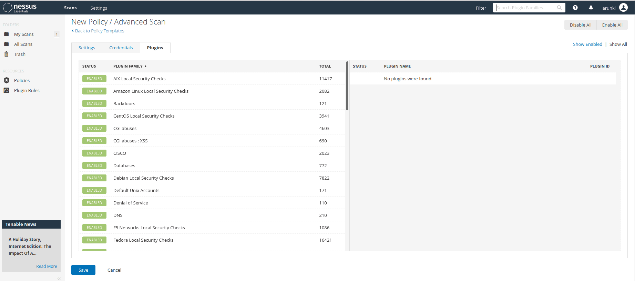This screenshot has width=635, height=281.
Task: Toggle ENABLED status for CGI abuses : XSS
Action: pos(94,141)
